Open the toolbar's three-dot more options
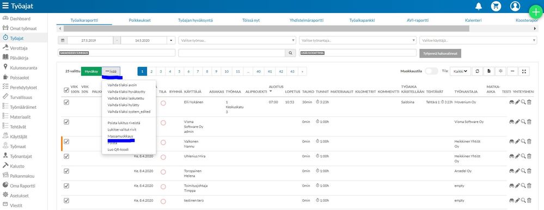 512,71
